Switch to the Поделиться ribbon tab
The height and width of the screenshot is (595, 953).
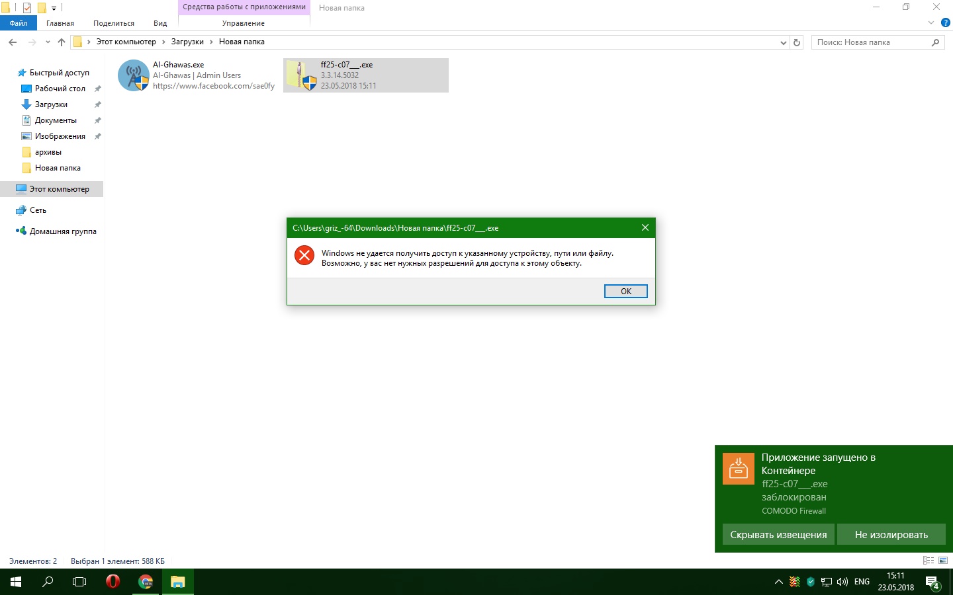pyautogui.click(x=114, y=23)
